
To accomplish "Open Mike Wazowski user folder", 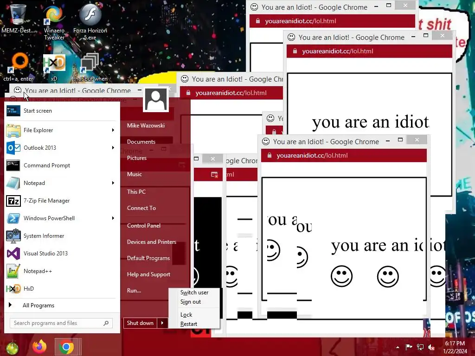I will click(x=146, y=126).
